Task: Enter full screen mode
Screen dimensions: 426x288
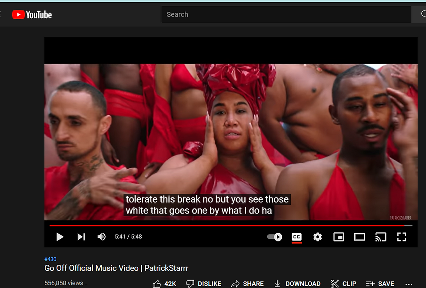Action: tap(402, 237)
